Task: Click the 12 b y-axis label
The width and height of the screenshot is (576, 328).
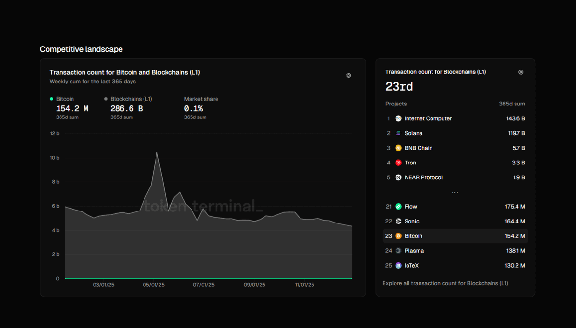Action: 55,133
